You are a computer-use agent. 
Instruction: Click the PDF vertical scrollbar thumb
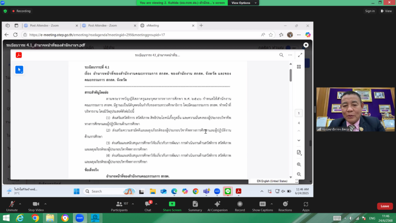point(291,75)
